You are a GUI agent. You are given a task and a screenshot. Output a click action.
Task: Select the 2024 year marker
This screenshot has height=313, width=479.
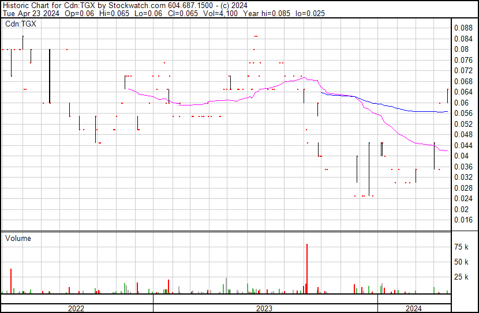[x=413, y=308]
